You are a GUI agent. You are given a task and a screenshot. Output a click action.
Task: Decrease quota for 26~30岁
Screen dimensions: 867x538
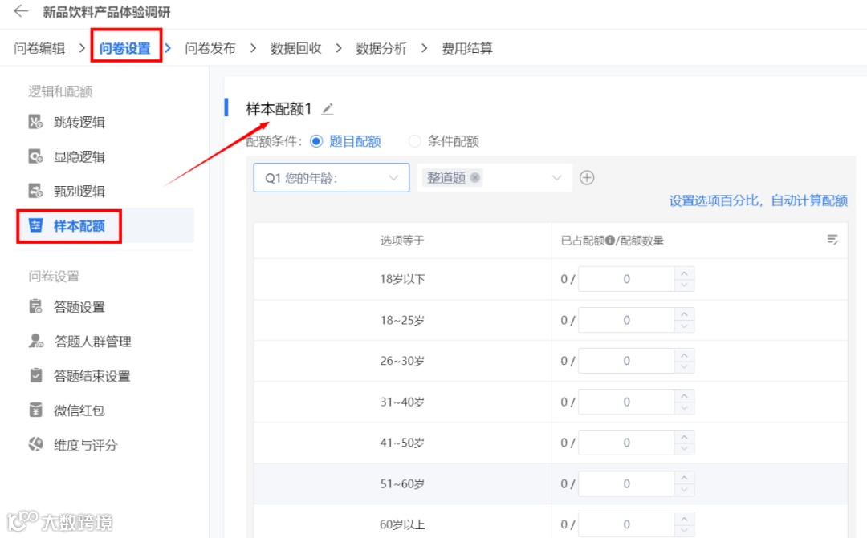(685, 366)
